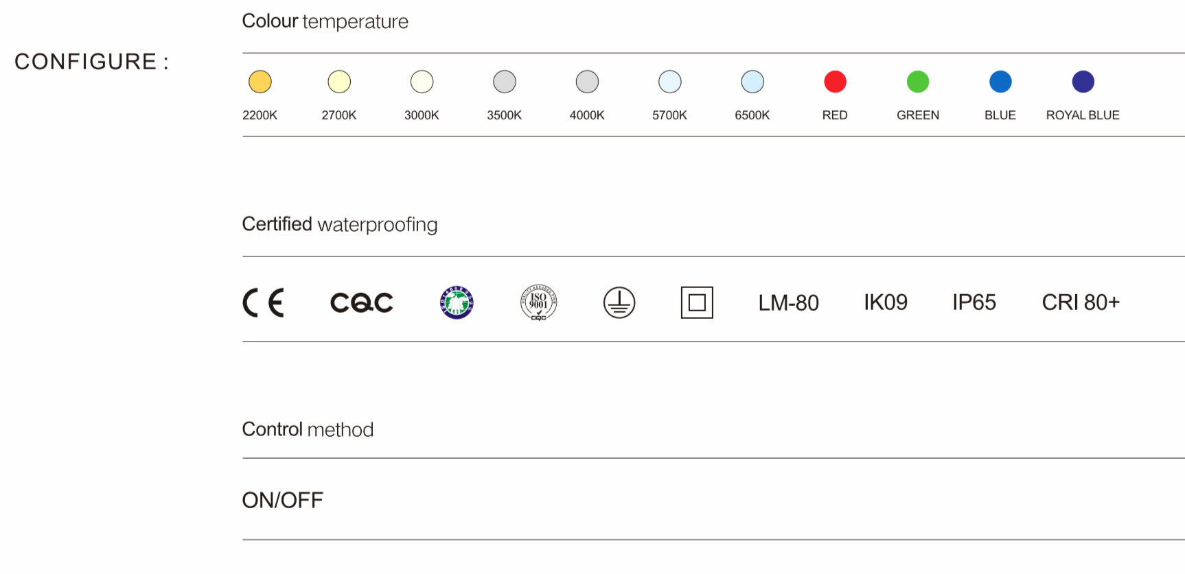Viewport: 1185px width, 574px height.
Task: Pick the ROYAL BLUE colour circle
Action: click(x=1083, y=82)
